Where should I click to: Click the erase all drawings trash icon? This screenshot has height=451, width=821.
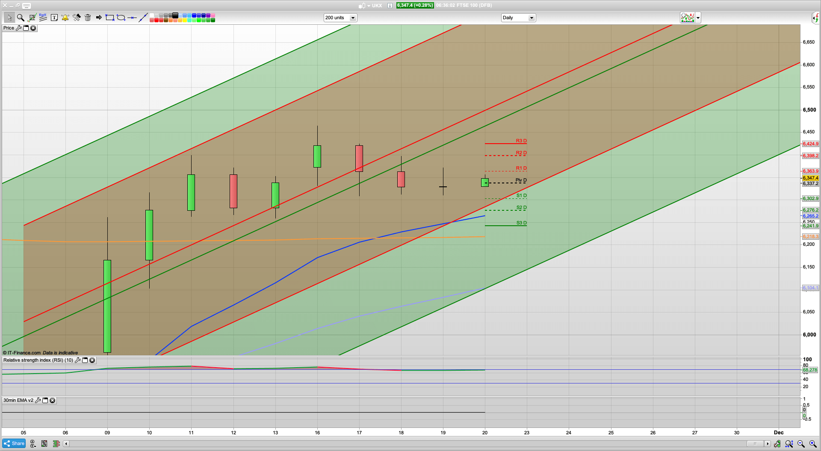tap(88, 18)
